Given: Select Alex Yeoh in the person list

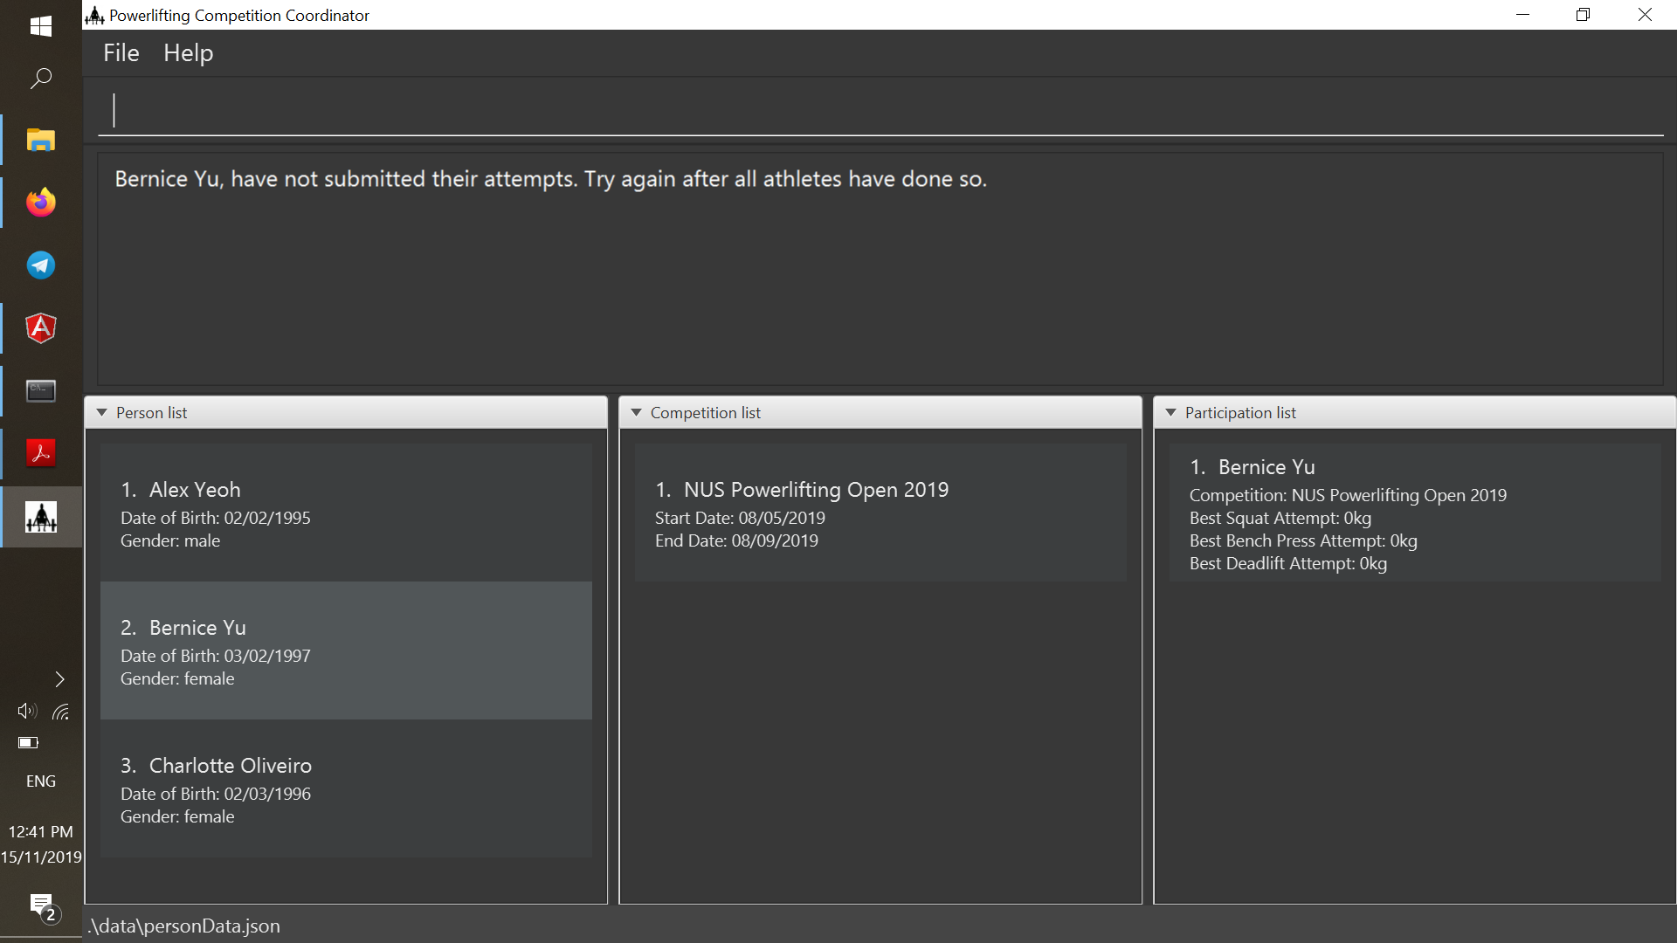Looking at the screenshot, I should pyautogui.click(x=346, y=513).
